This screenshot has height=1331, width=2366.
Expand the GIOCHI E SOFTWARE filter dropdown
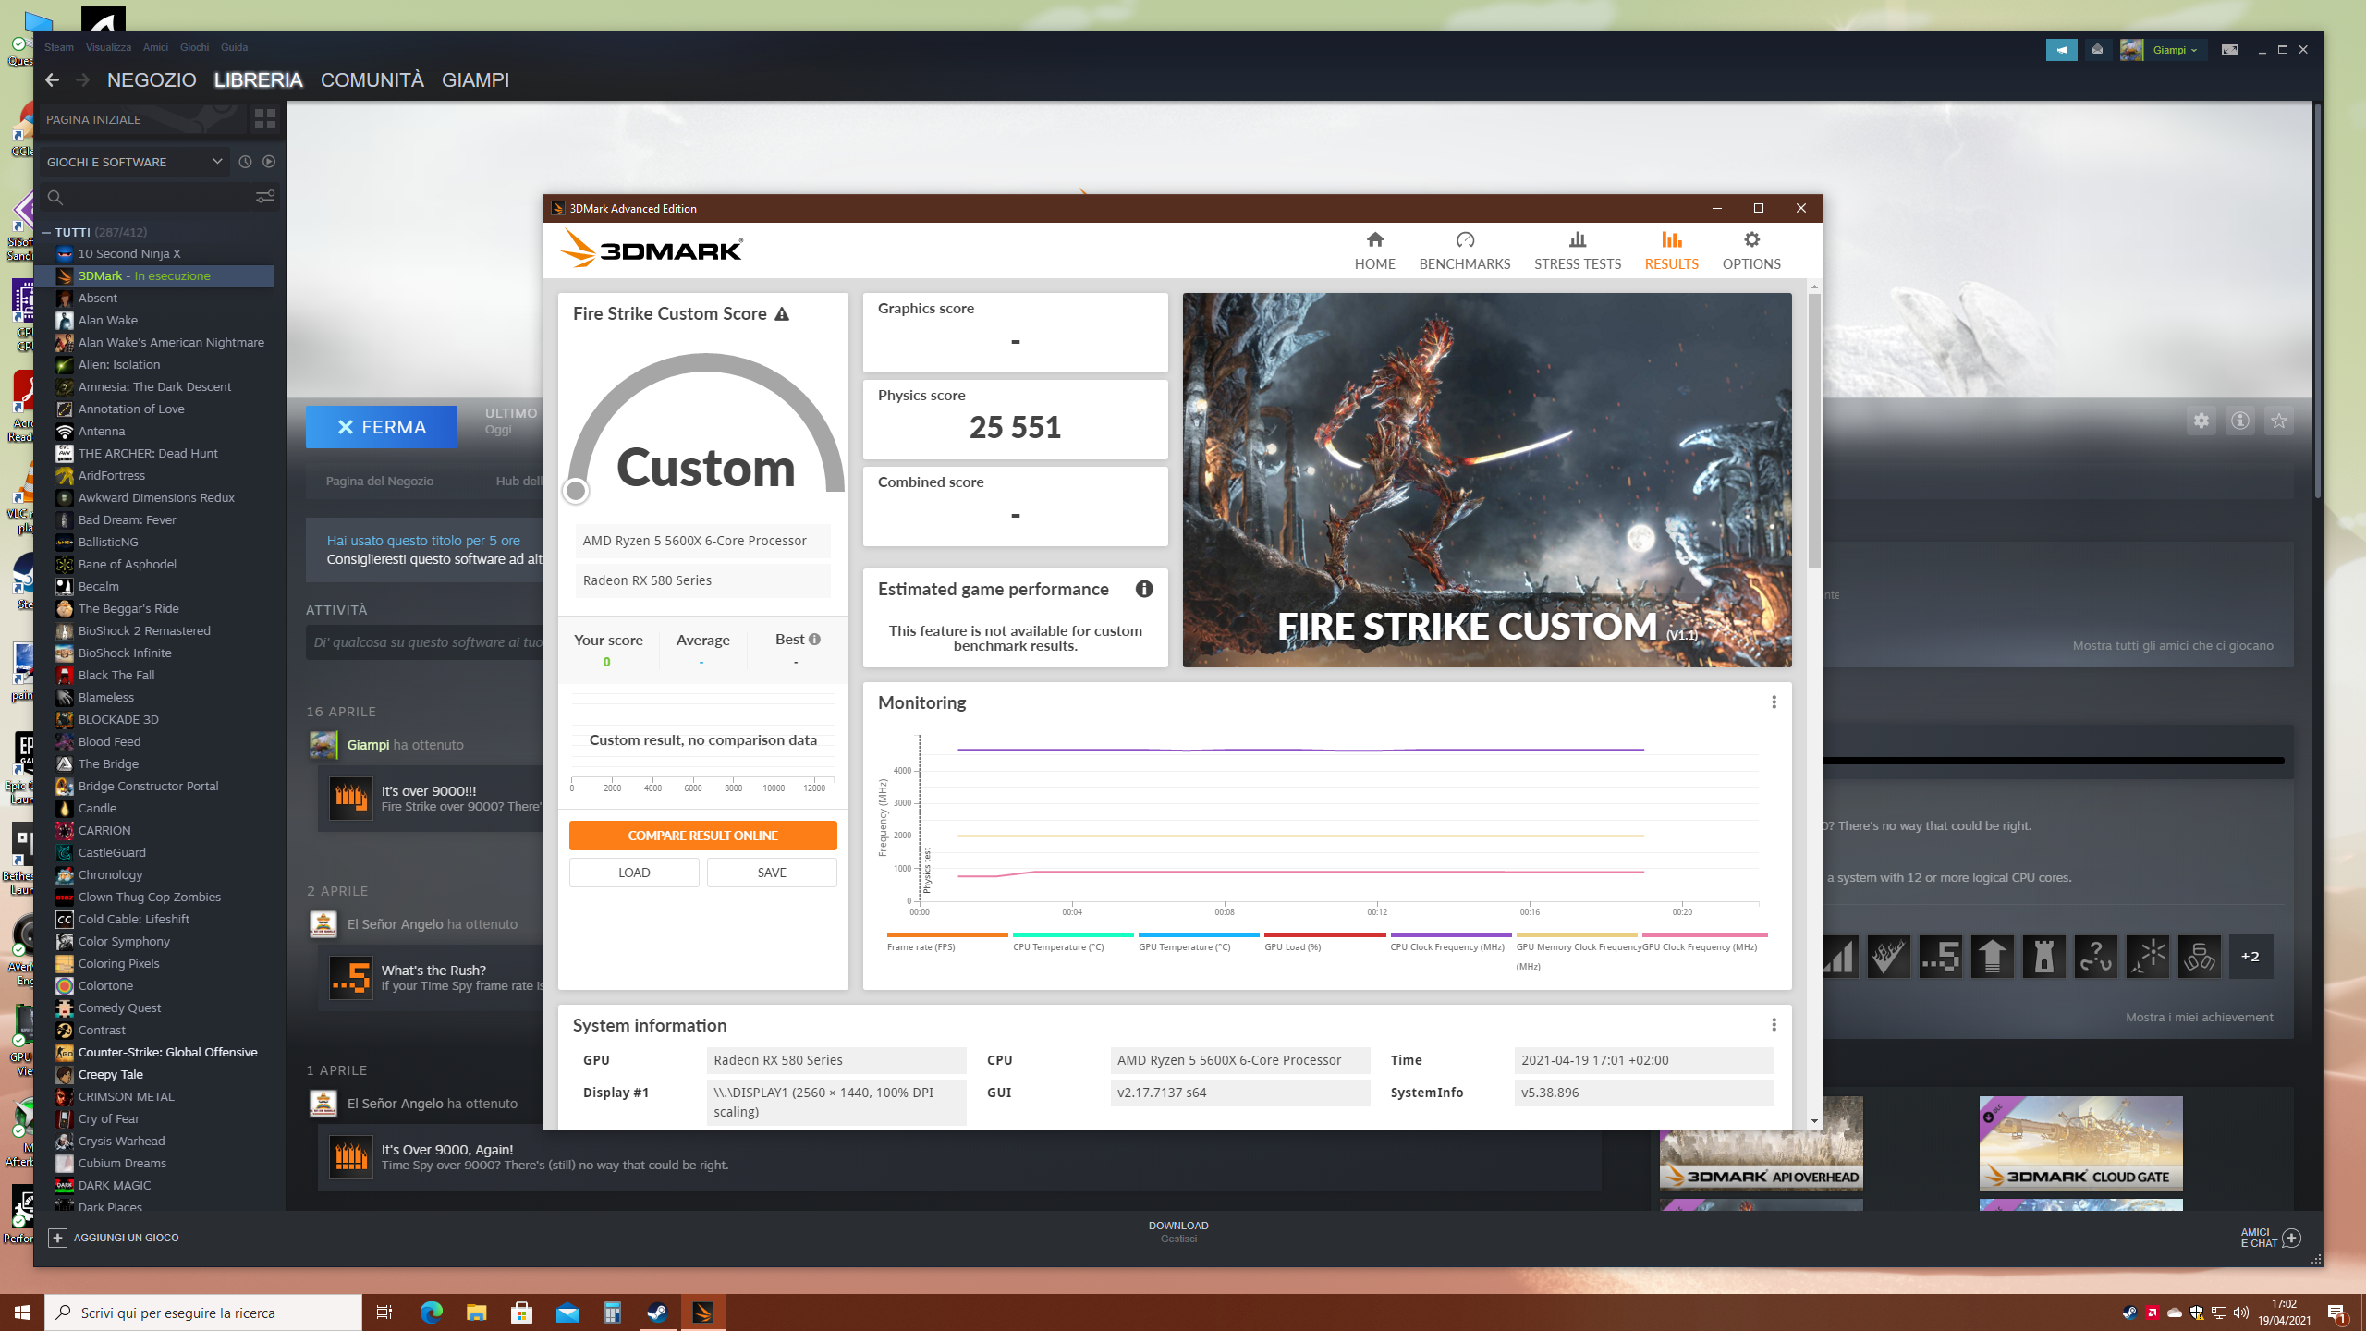(135, 162)
